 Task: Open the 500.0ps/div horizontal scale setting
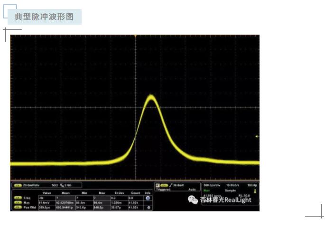[x=211, y=185]
